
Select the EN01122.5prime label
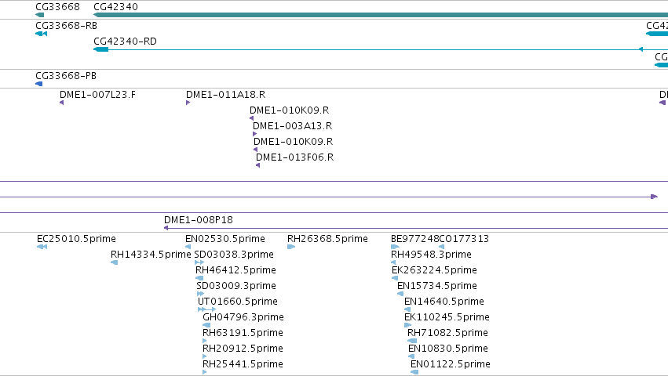[x=451, y=364]
